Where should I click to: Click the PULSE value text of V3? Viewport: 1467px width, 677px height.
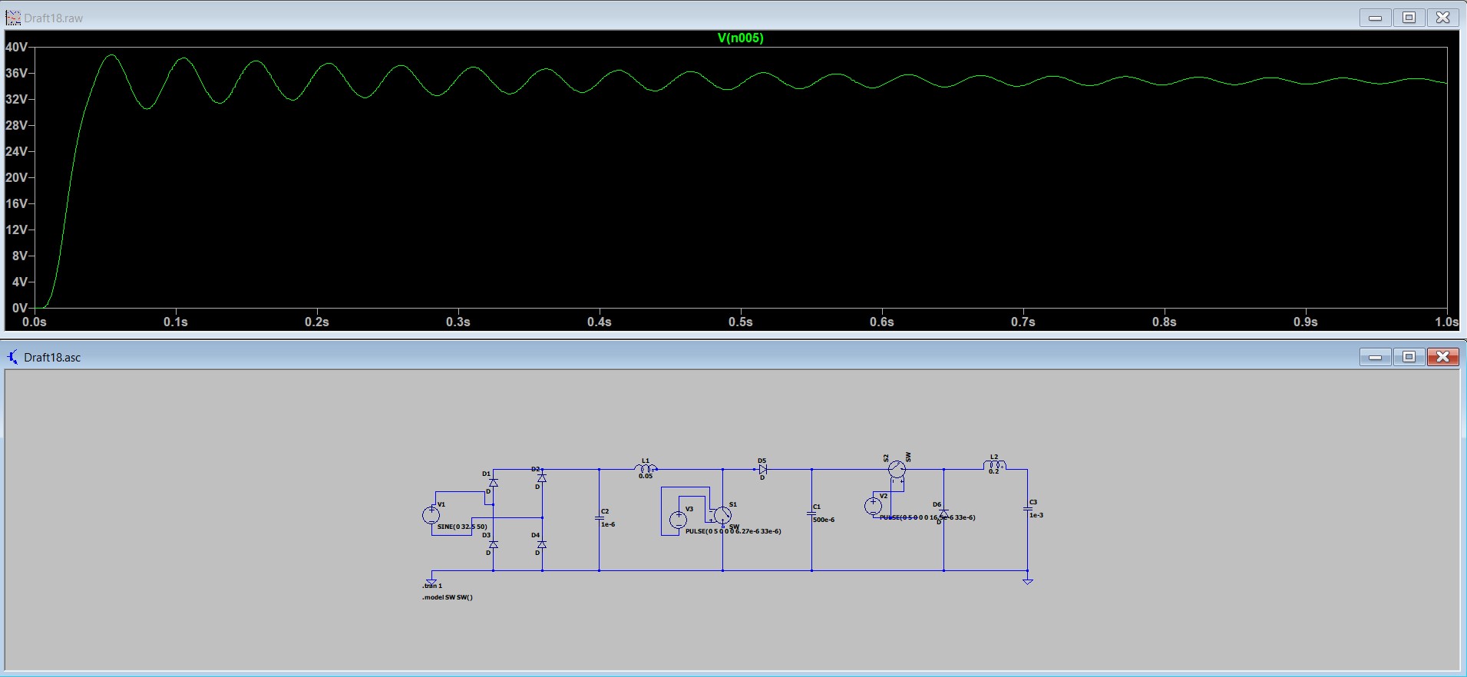733,531
